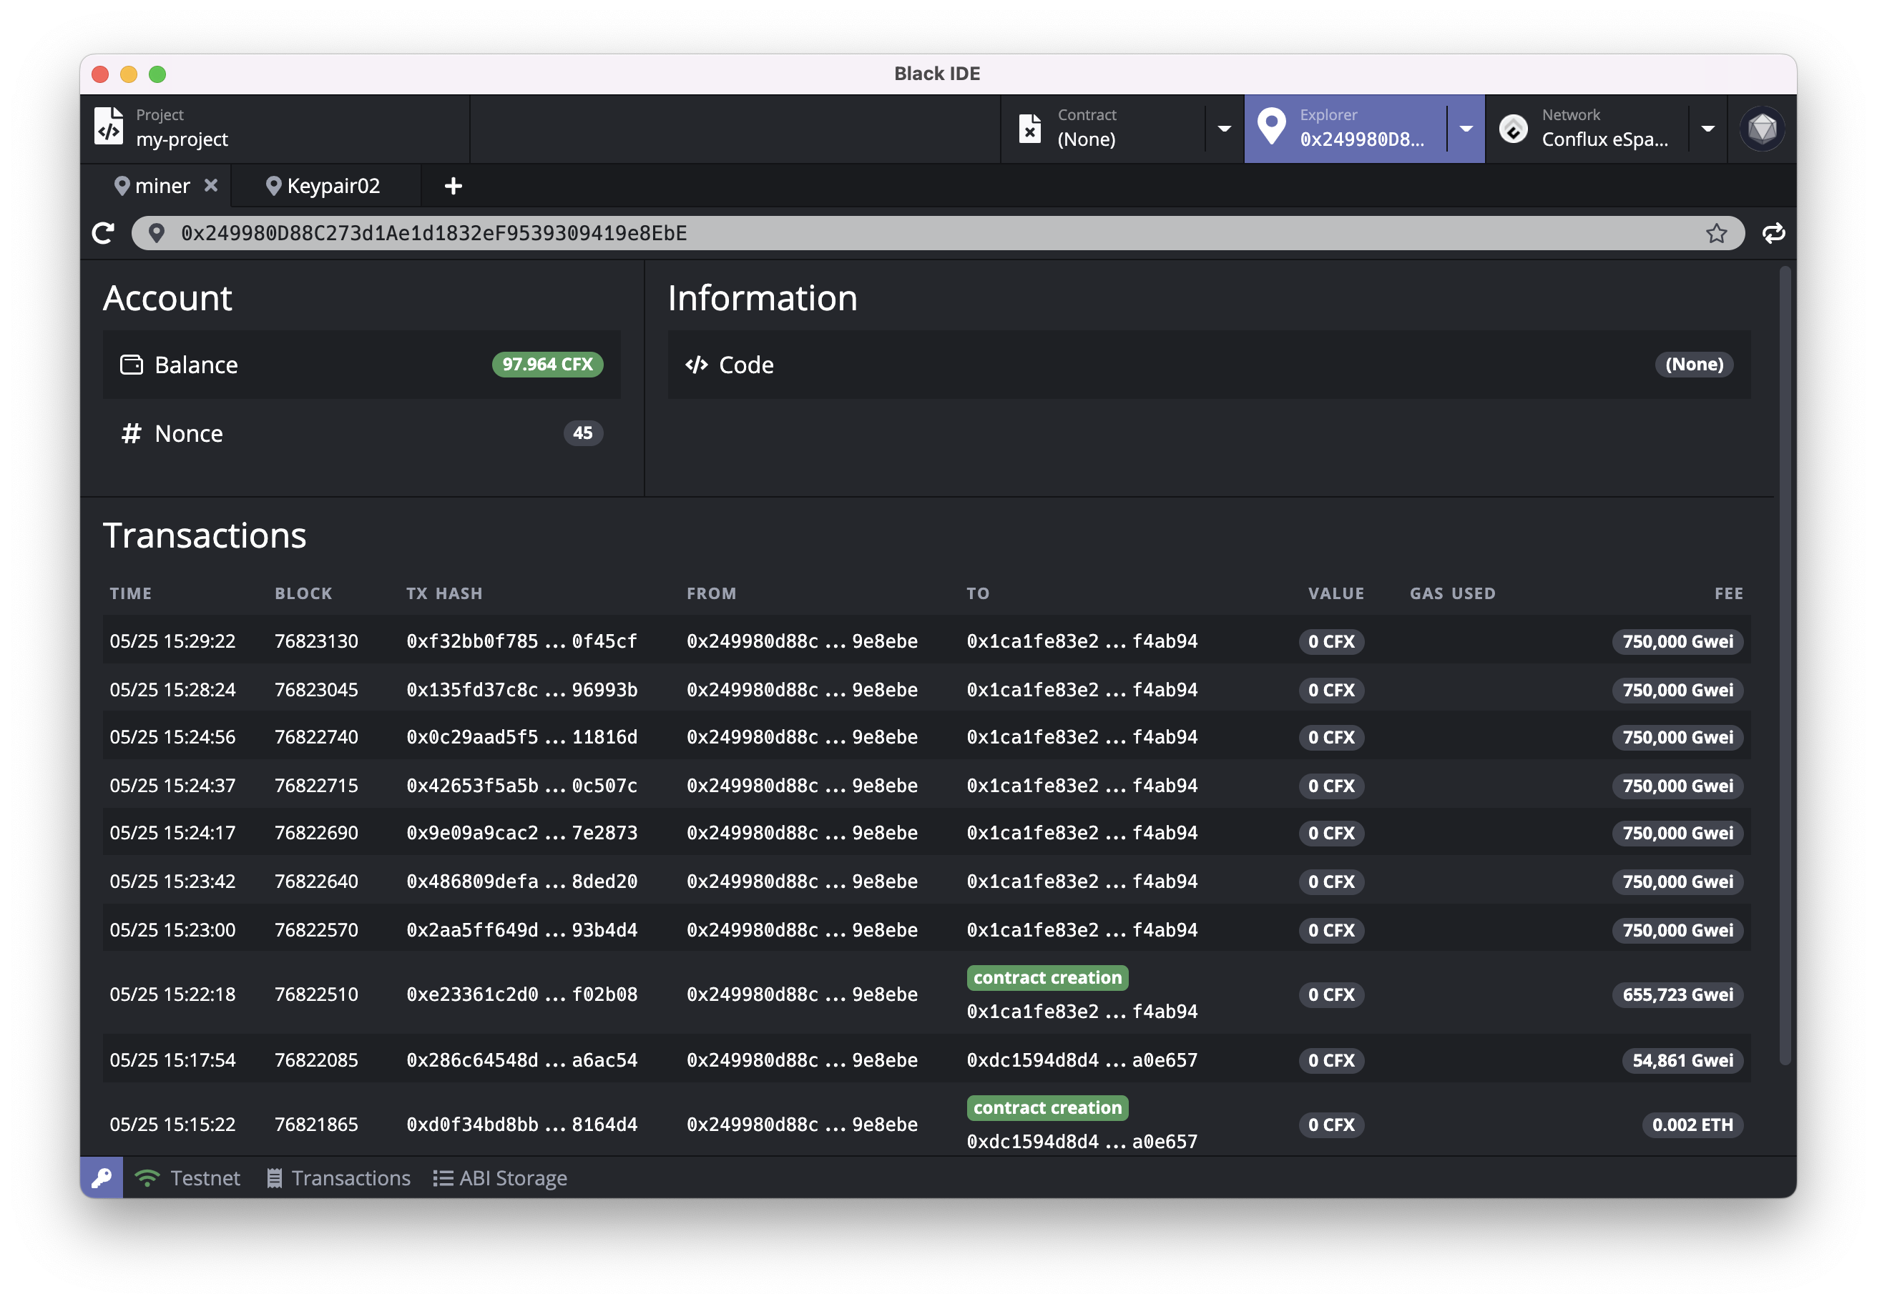Open keypair manager key icon

click(x=102, y=1177)
